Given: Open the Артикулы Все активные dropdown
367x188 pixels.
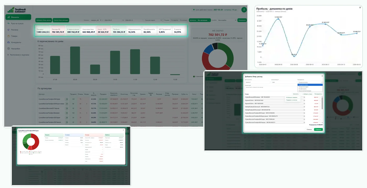Looking at the screenshot, I should pos(200,20).
